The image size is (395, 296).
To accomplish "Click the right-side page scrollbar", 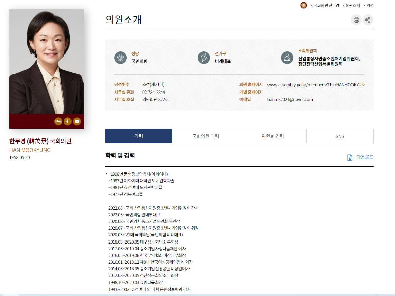I will [x=393, y=148].
